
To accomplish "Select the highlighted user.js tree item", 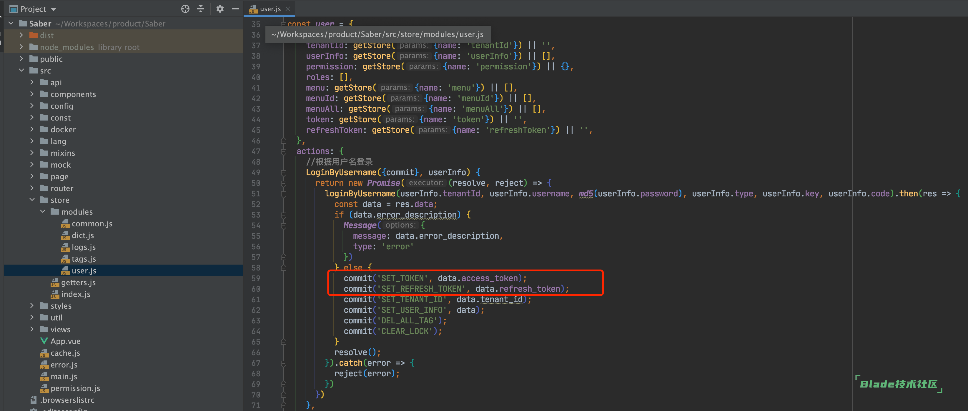I will [x=123, y=271].
